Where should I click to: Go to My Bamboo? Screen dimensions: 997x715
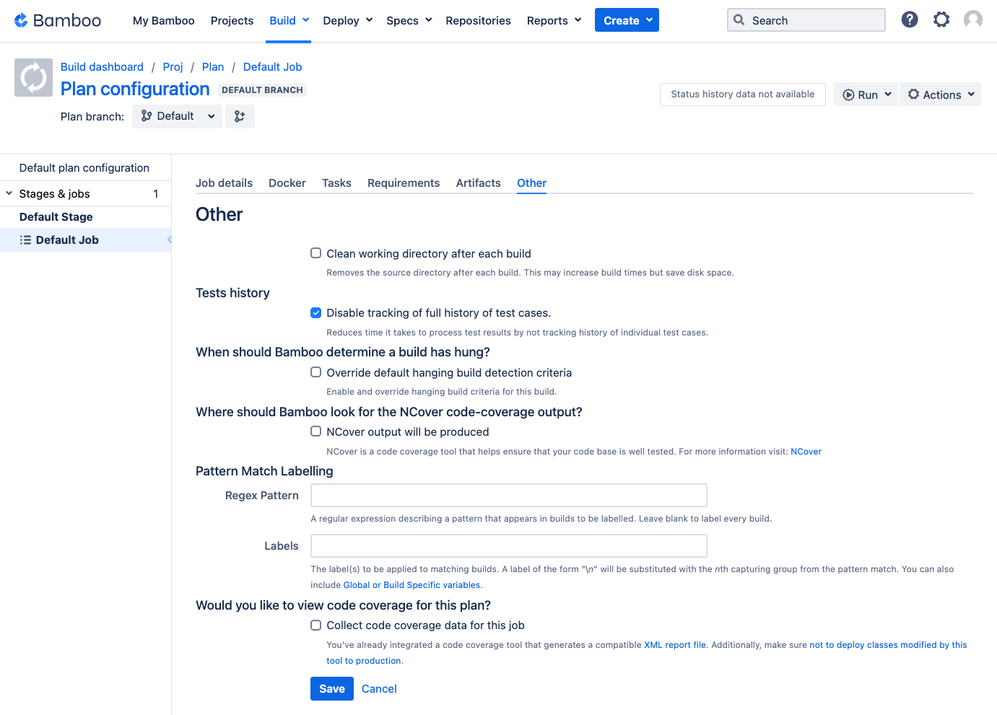click(164, 20)
